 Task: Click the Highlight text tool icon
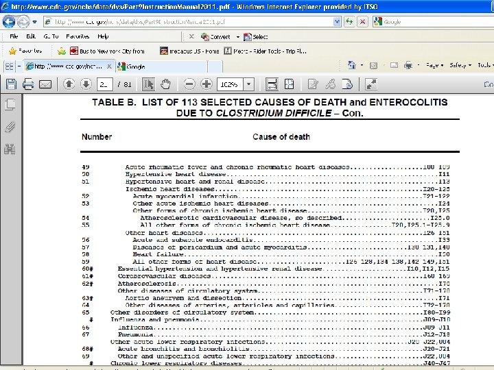330,84
